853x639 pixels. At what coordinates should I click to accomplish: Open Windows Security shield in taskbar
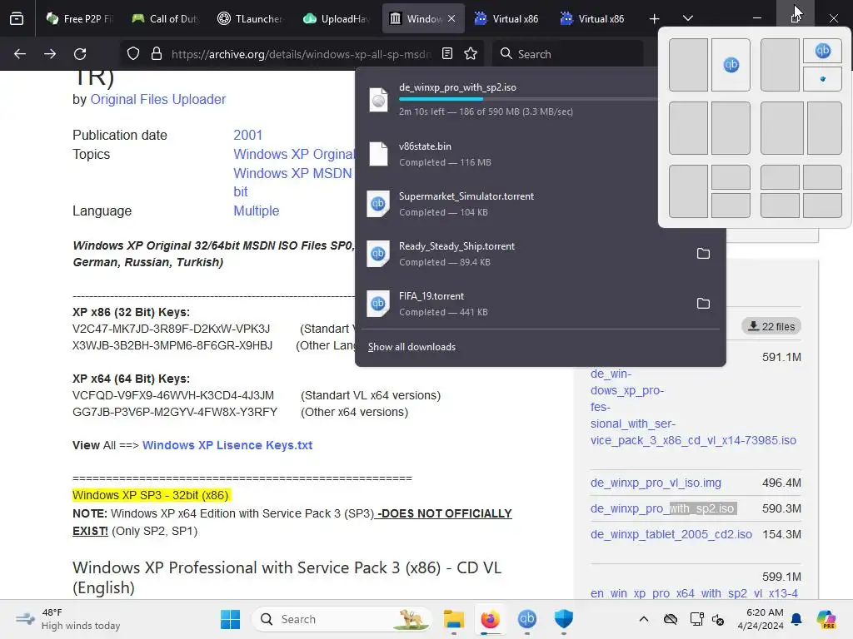[564, 619]
